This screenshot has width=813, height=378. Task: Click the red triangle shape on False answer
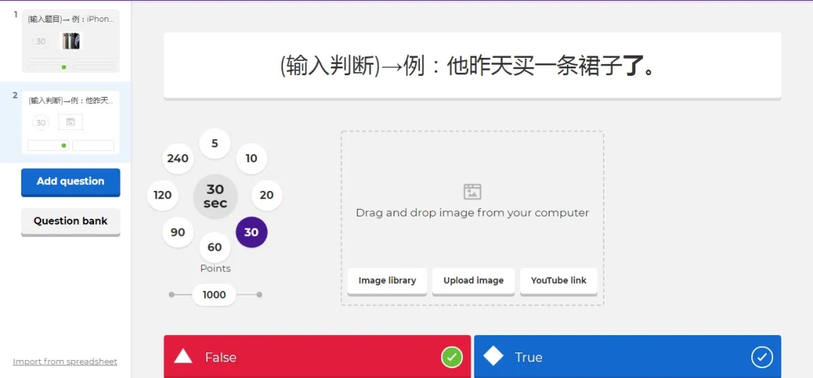pos(183,356)
